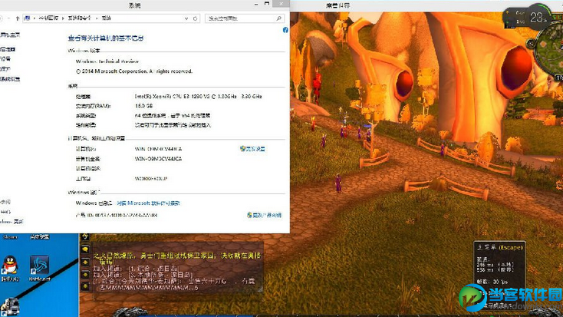This screenshot has height=317, width=563.
Task: Expand chevron after 系统和安全 breadcrumb
Action: point(97,18)
